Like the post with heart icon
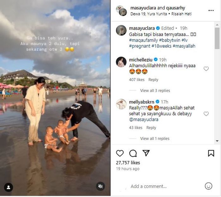This screenshot has height=197, width=221. click(120, 153)
